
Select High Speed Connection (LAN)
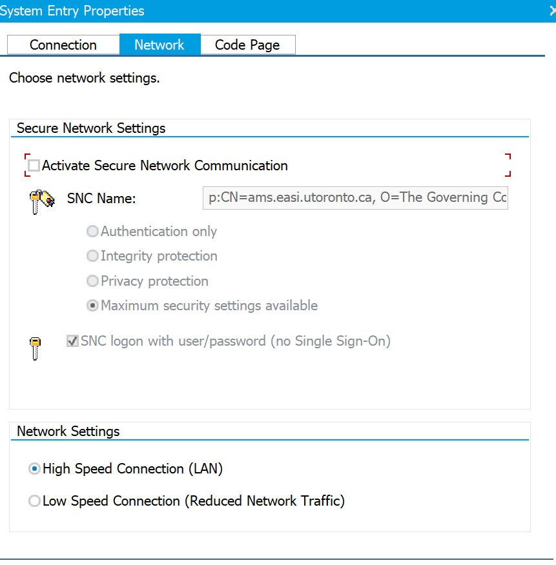(x=35, y=469)
